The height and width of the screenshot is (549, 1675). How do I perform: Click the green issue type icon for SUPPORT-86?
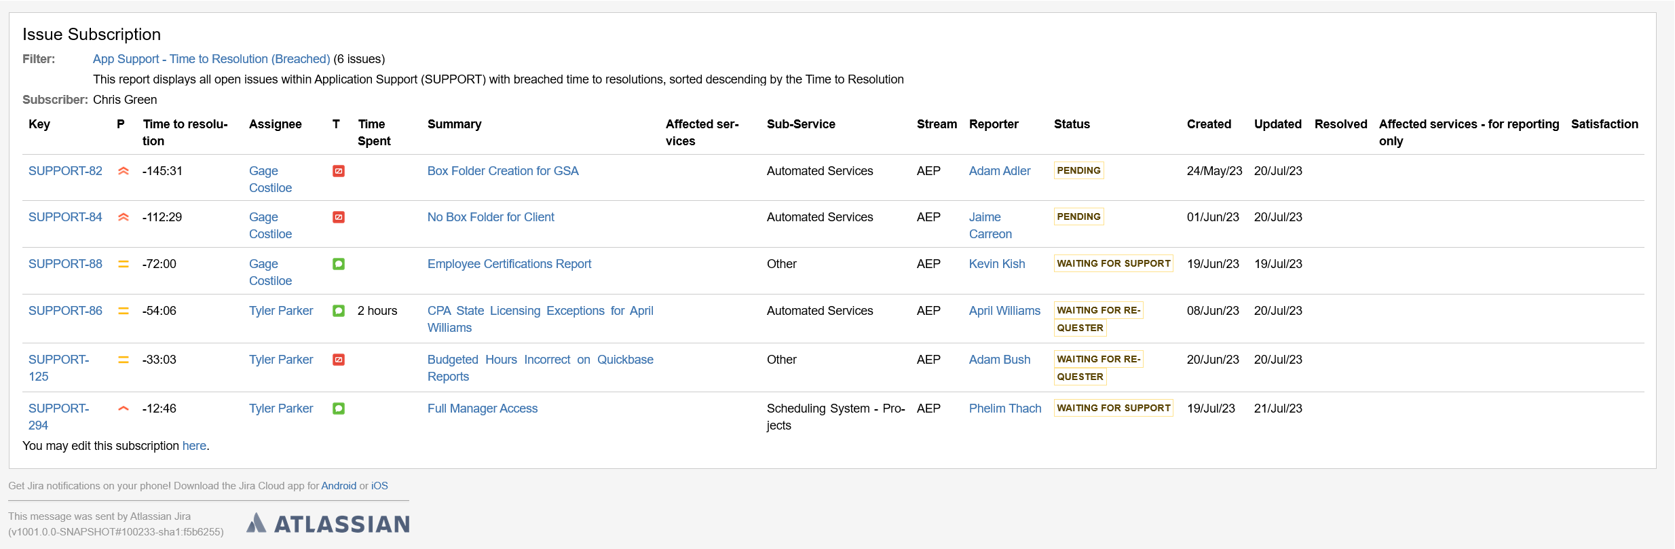(x=339, y=311)
